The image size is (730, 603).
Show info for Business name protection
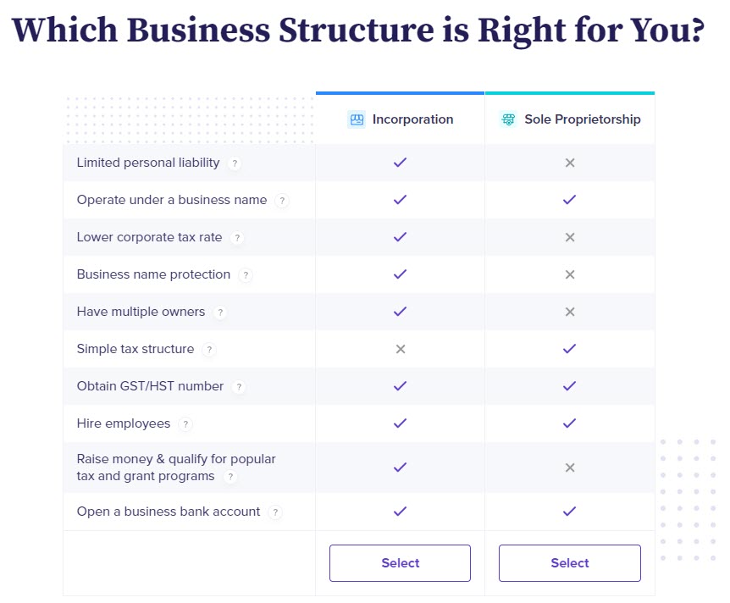click(x=246, y=275)
